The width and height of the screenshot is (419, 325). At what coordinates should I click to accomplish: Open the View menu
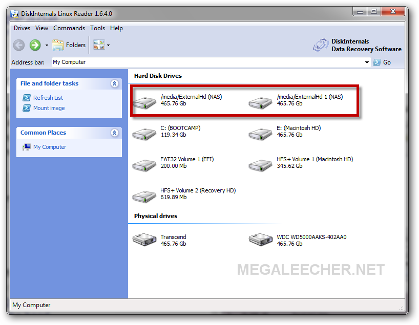point(41,28)
